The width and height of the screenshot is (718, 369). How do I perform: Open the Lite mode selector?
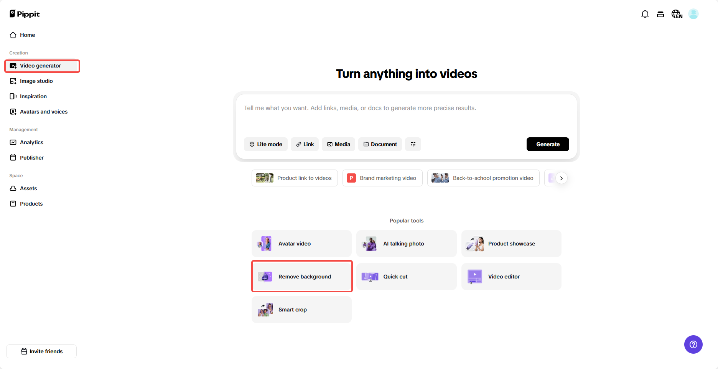coord(266,144)
